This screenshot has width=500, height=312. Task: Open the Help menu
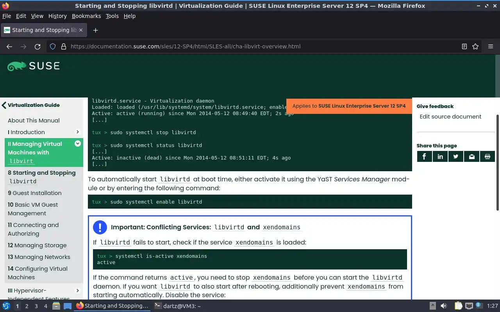pyautogui.click(x=129, y=16)
